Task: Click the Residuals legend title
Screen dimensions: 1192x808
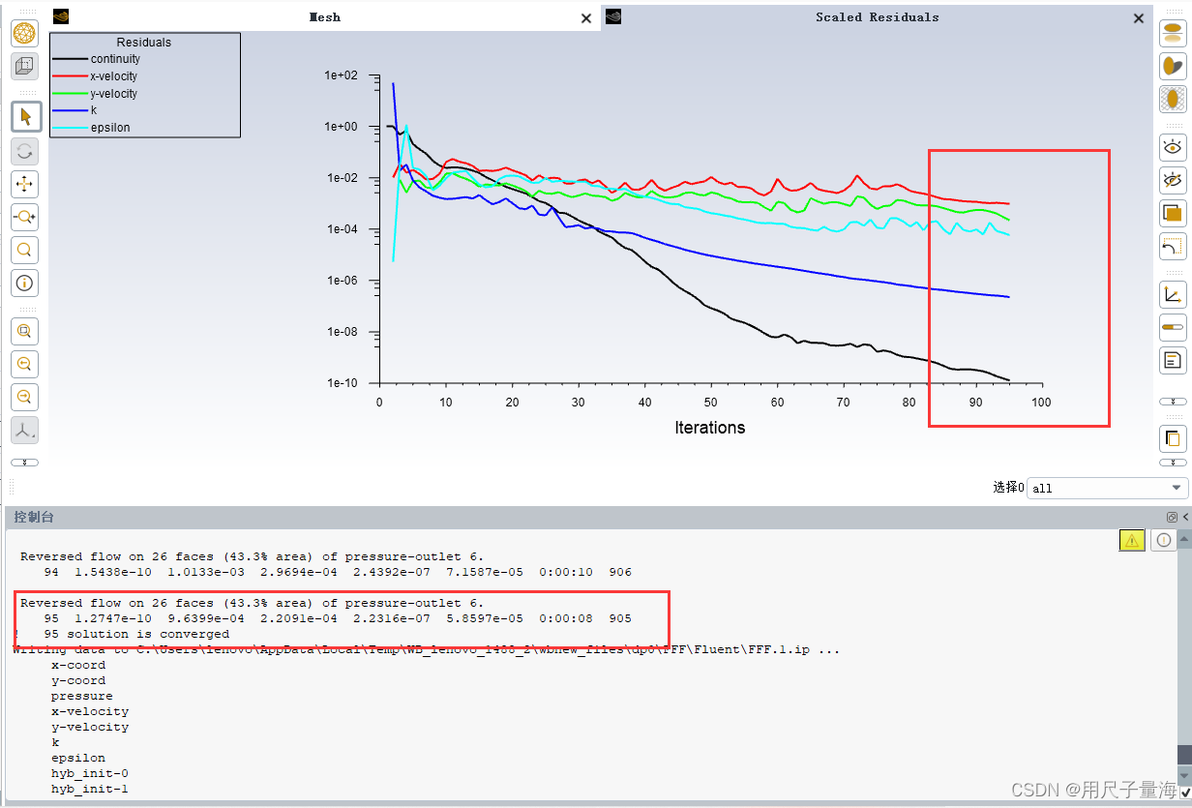Action: click(144, 43)
